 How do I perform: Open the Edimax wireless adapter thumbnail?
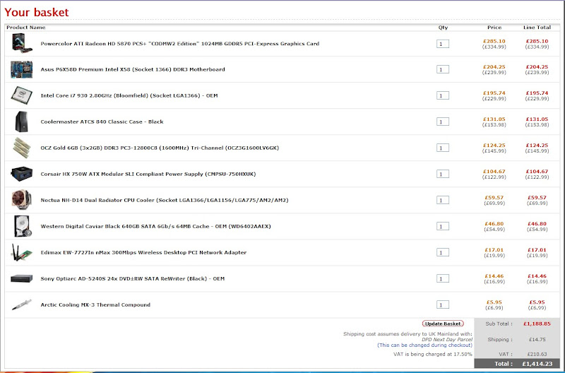click(21, 252)
